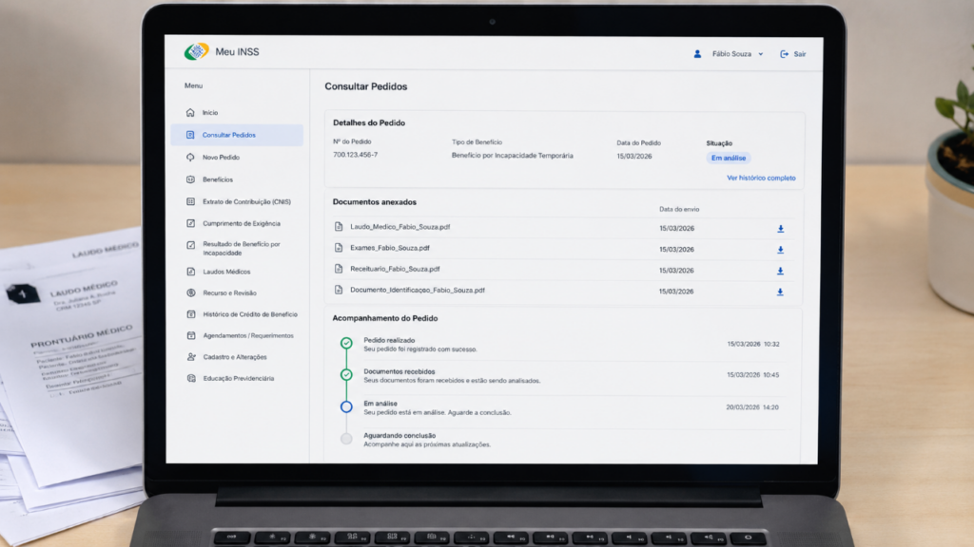Click the Aguardando conclusão step title
974x547 pixels.
coord(399,436)
